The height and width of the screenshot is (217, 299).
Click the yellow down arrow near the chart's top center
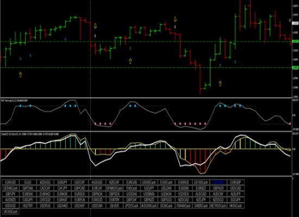click(x=175, y=19)
